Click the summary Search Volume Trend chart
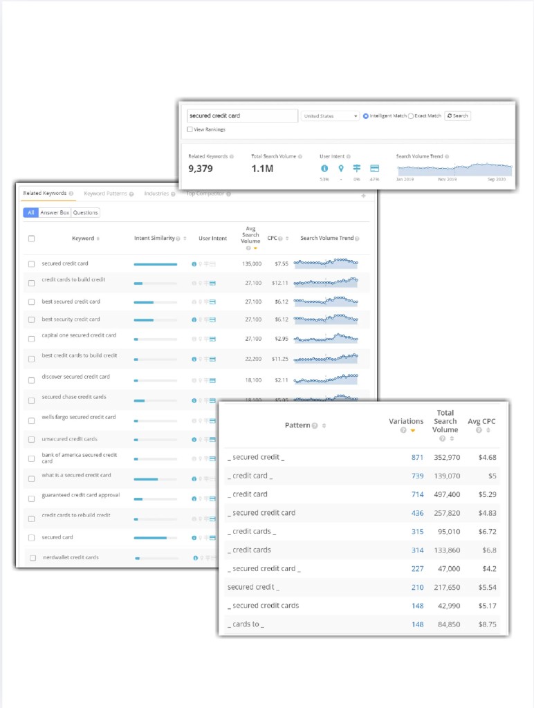The image size is (534, 708). click(x=454, y=169)
